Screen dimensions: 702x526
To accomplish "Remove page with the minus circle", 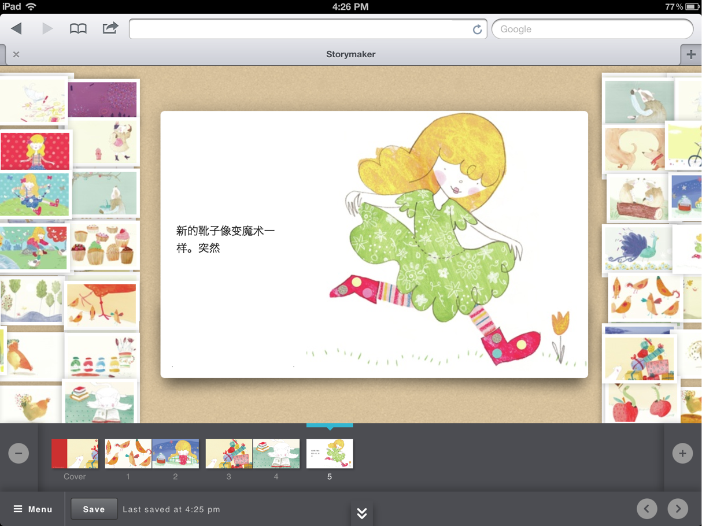I will point(19,453).
